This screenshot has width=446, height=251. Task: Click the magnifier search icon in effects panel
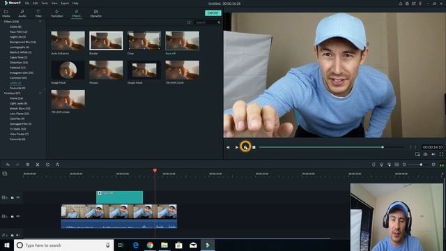pyautogui.click(x=219, y=22)
